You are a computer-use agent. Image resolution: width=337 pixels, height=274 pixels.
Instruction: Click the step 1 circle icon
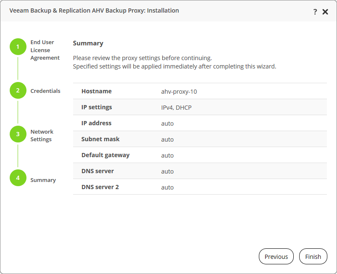18,47
